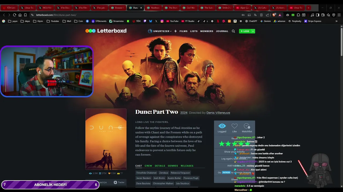This screenshot has height=192, width=343.
Task: Open Florence Pugh cast link
Action: click(x=191, y=178)
